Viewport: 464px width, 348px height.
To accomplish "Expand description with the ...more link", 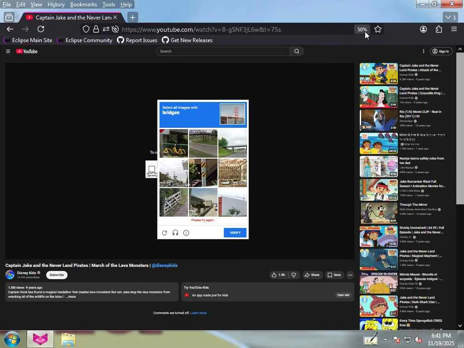I will [x=71, y=296].
